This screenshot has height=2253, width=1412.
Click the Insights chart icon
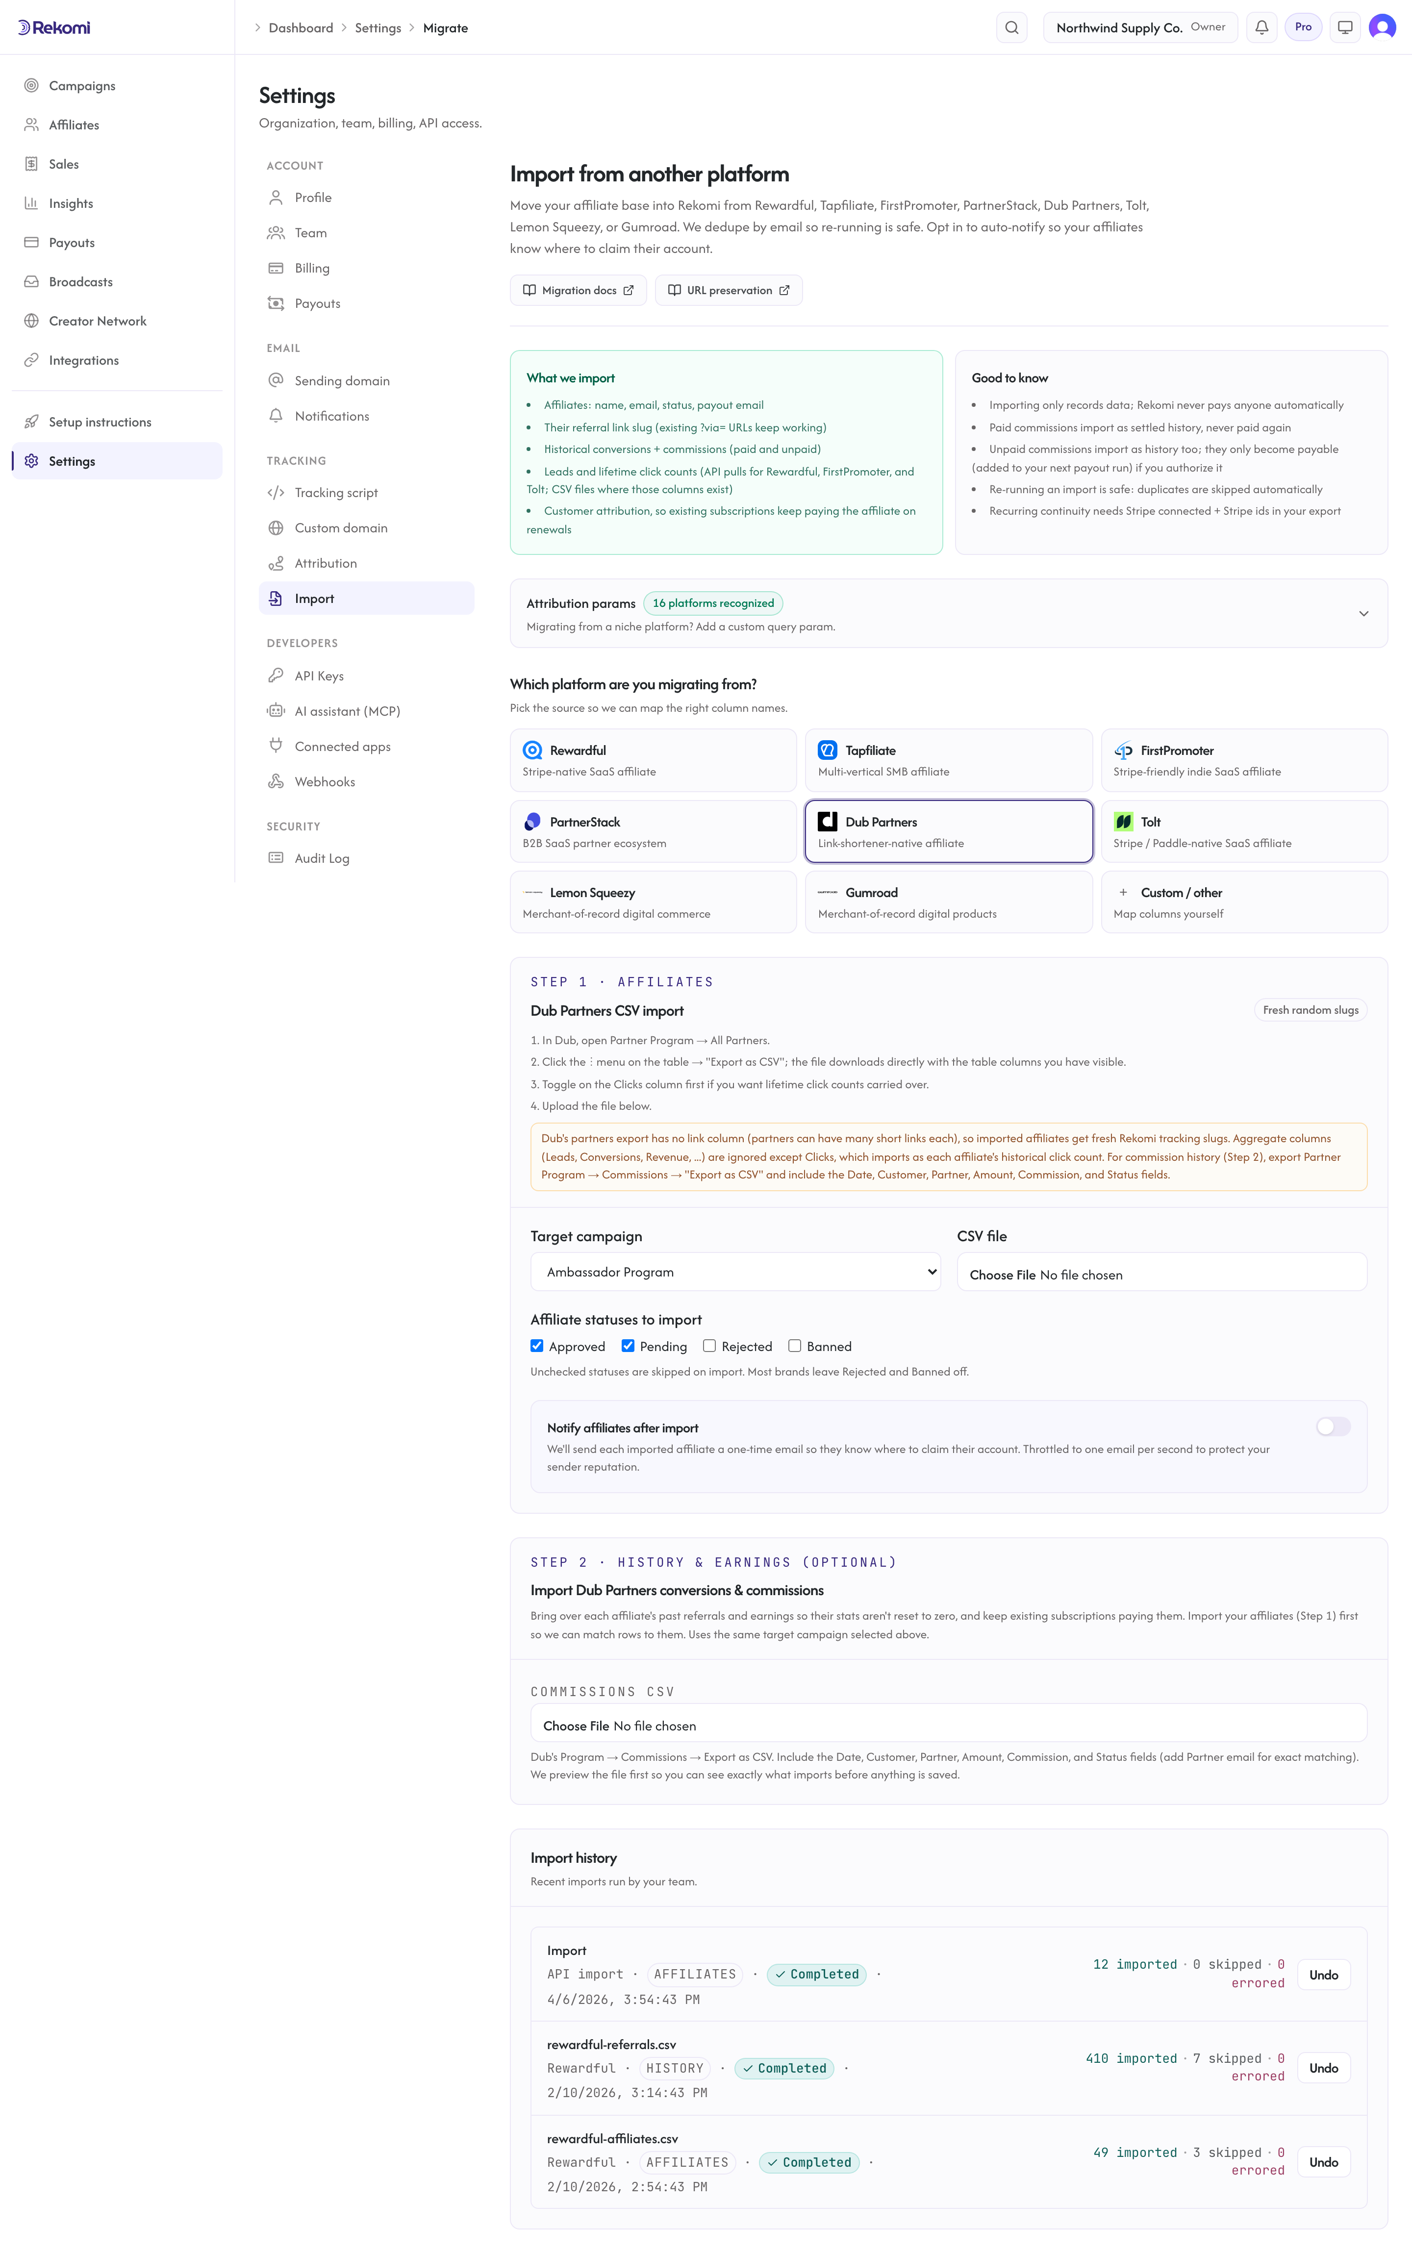31,202
